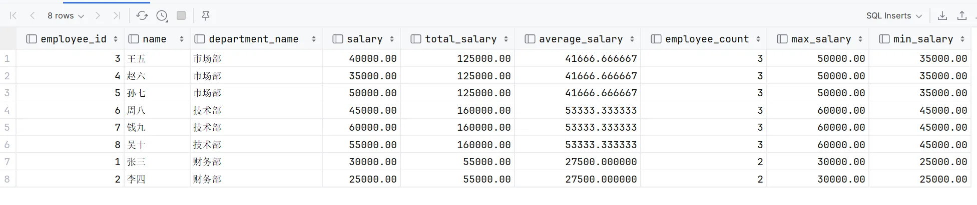Viewport: 977px width, 205px height.
Task: Sort by average_salary using its sort arrows
Action: [x=632, y=39]
